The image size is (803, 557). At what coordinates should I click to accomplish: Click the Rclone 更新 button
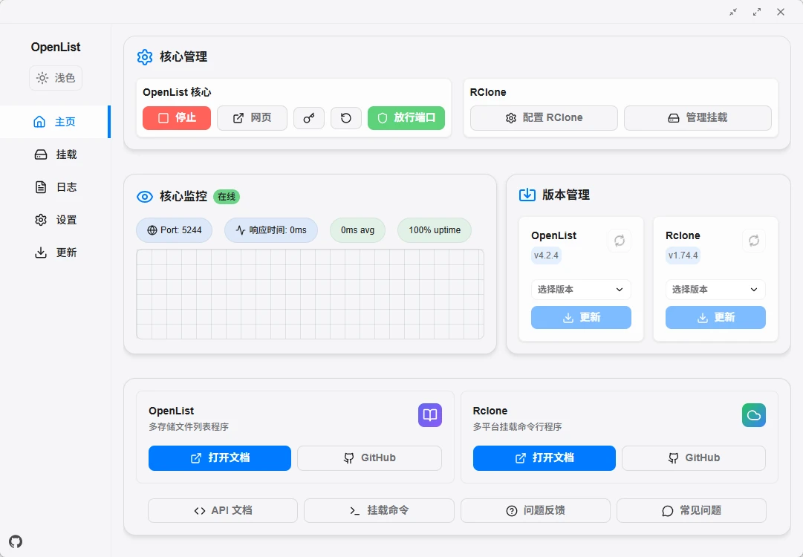pyautogui.click(x=715, y=317)
